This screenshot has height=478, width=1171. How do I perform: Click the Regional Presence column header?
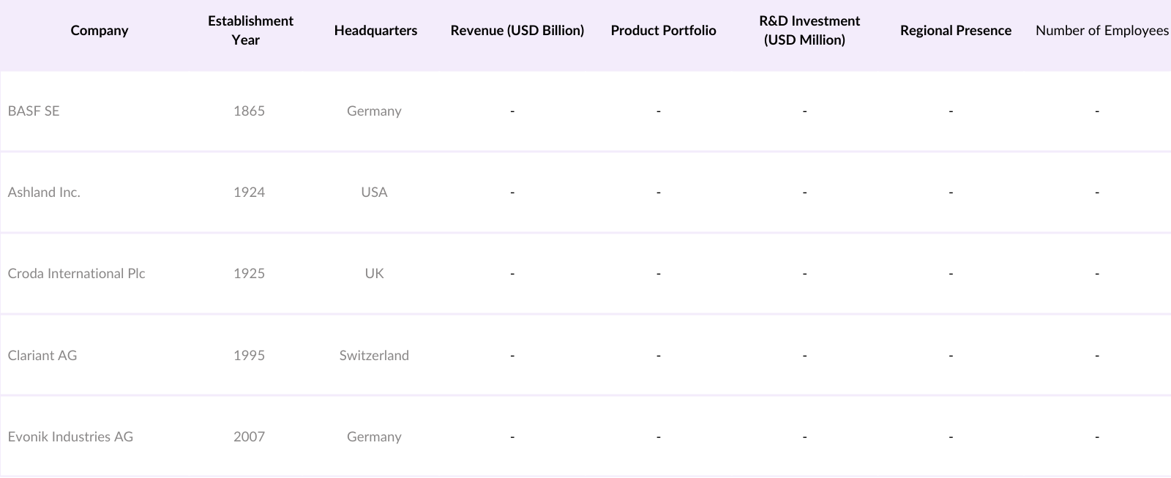click(955, 31)
